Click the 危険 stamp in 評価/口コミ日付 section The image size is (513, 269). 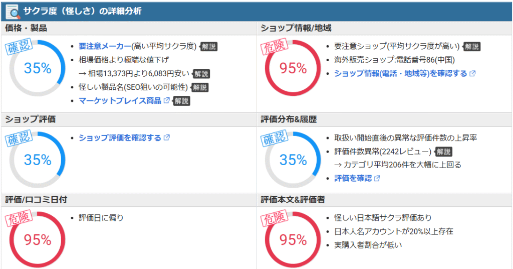click(x=19, y=219)
